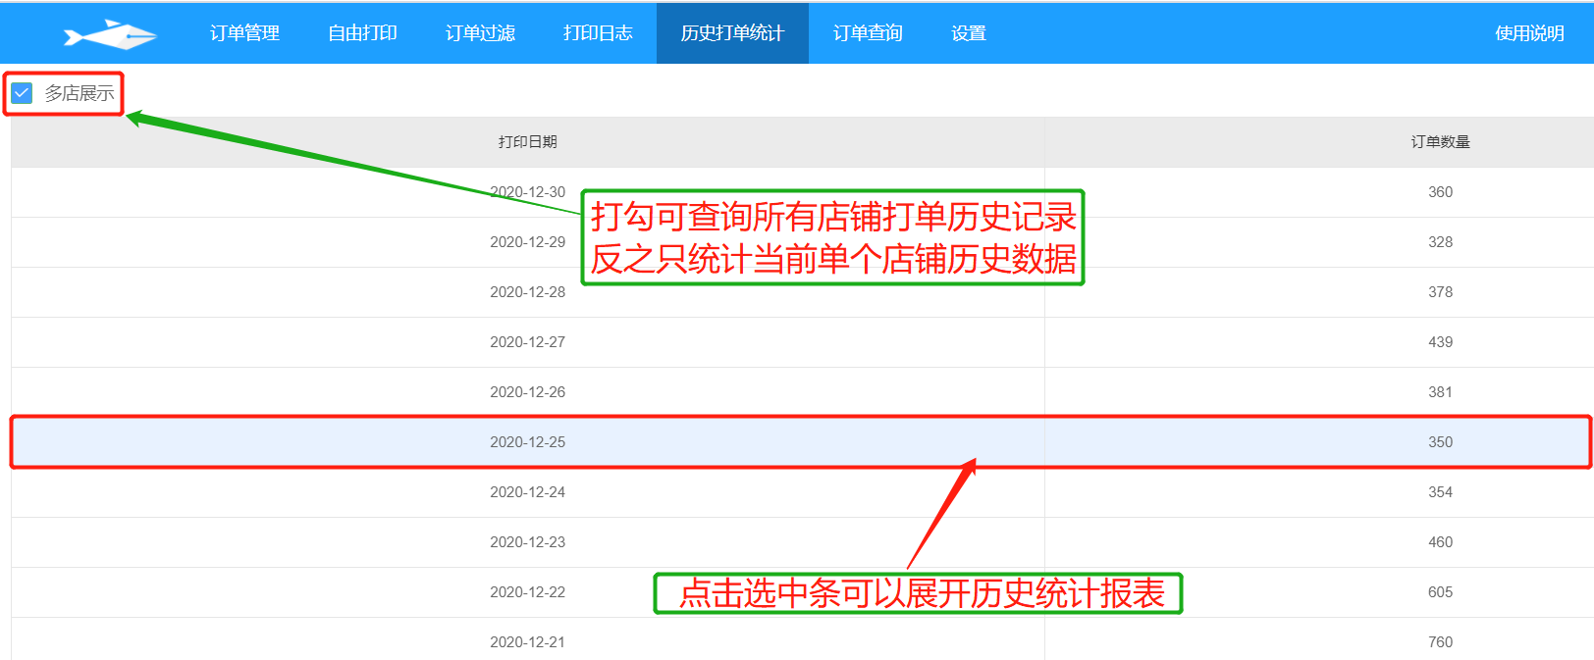The image size is (1594, 660).
Task: Click the 打印日期 column header
Action: click(x=527, y=142)
